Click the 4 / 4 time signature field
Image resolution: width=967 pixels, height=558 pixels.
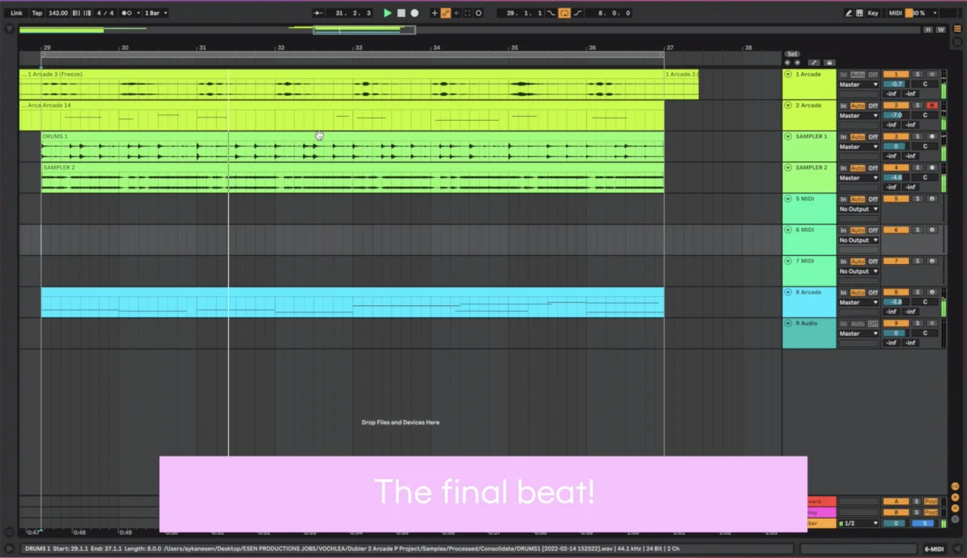point(105,13)
